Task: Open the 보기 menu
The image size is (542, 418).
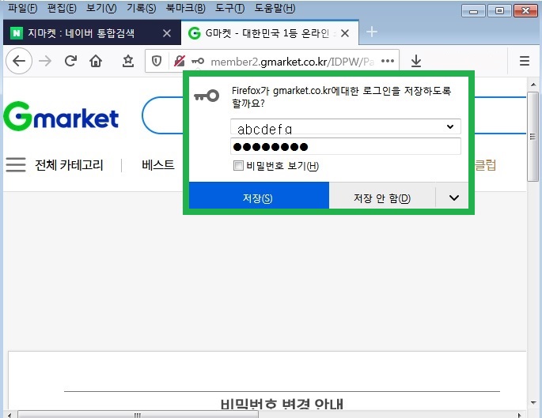Action: pos(101,8)
